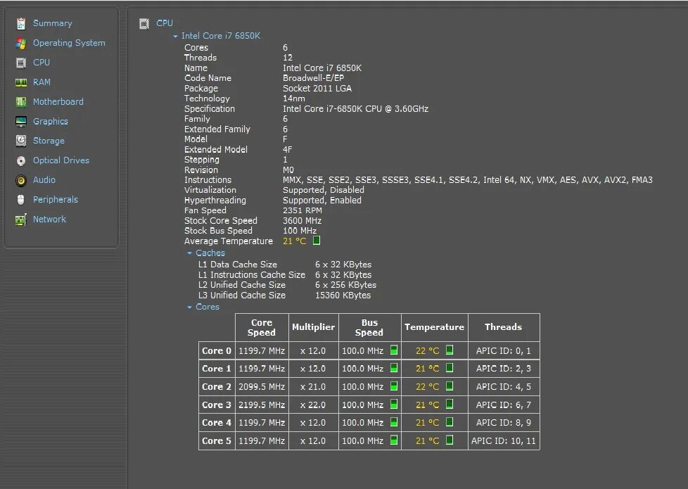Click Virtualization value Supported, Disabled
The image size is (688, 489).
324,190
